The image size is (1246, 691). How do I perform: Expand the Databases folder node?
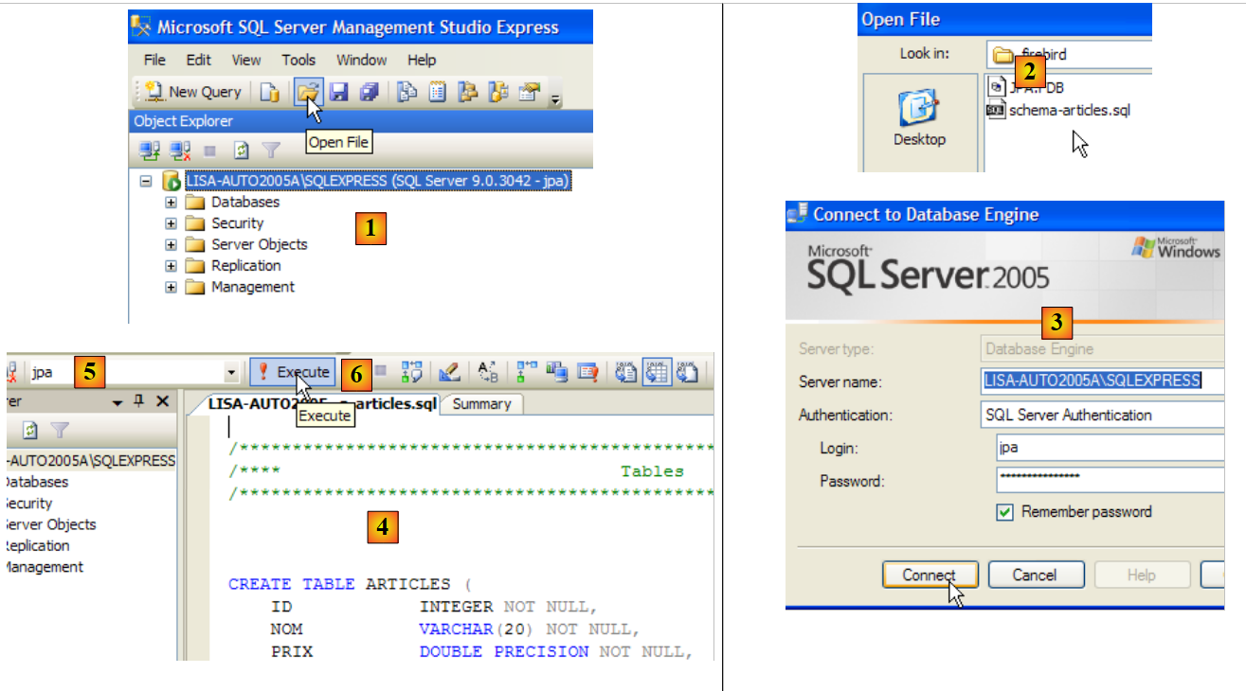[171, 202]
